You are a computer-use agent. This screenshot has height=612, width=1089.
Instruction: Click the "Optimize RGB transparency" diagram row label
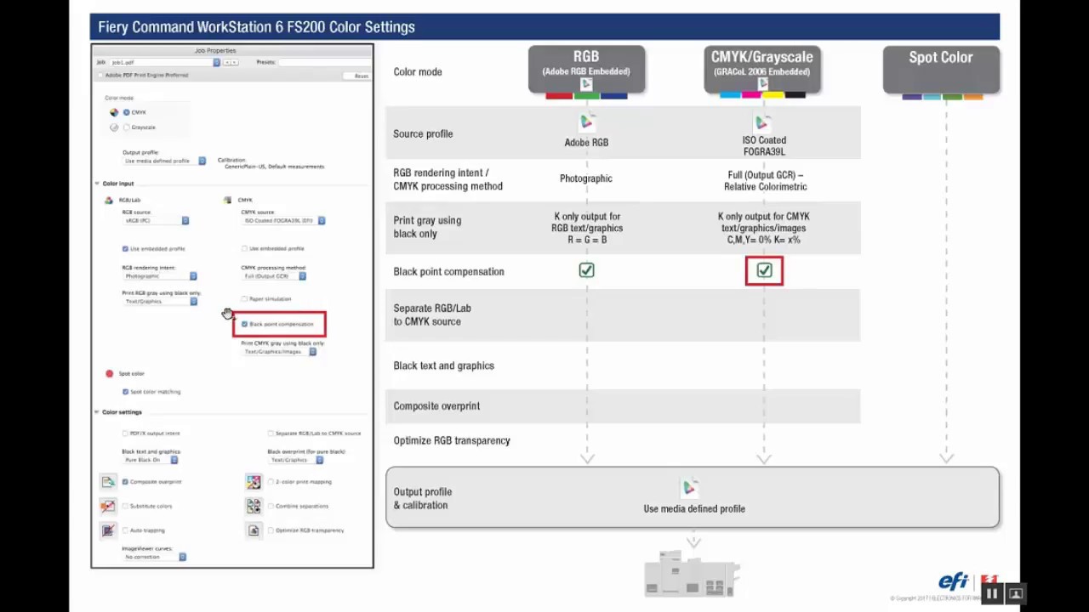pyautogui.click(x=452, y=440)
